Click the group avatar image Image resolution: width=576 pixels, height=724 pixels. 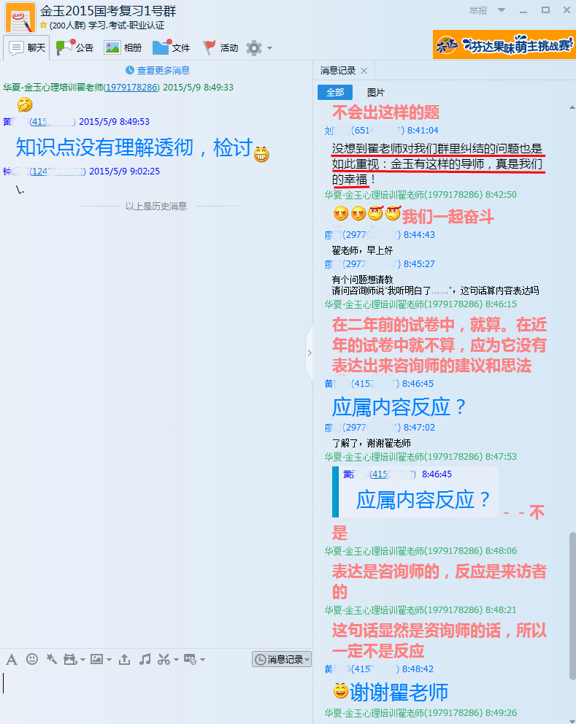(x=20, y=18)
